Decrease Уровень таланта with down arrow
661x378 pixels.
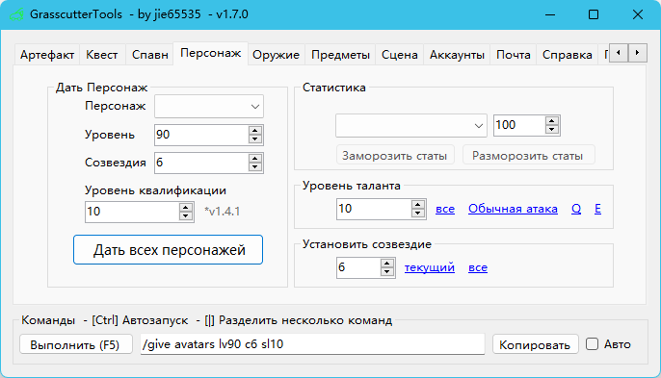click(x=418, y=214)
